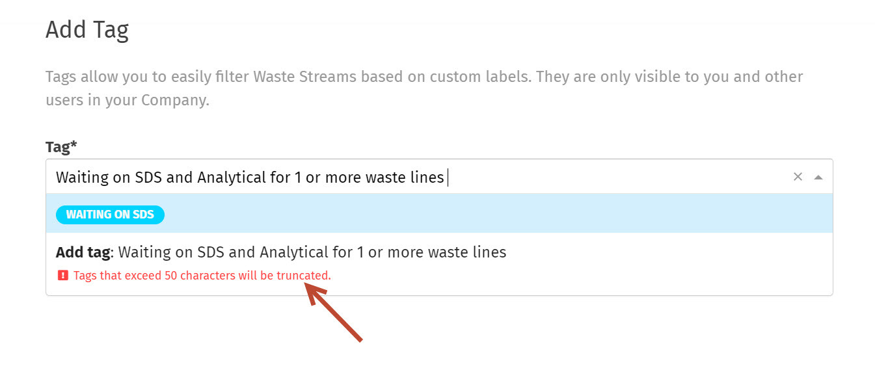
Task: Choose the Add tag option for typed text
Action: [439, 263]
